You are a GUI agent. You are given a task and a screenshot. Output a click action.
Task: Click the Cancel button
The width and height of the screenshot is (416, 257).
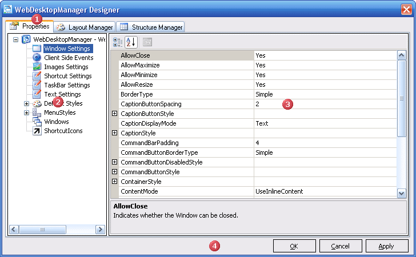pos(340,246)
